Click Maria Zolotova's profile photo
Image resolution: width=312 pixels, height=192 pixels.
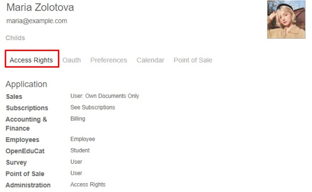pos(286,20)
